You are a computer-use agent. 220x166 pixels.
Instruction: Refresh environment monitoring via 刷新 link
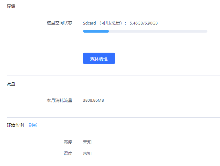tap(33, 125)
